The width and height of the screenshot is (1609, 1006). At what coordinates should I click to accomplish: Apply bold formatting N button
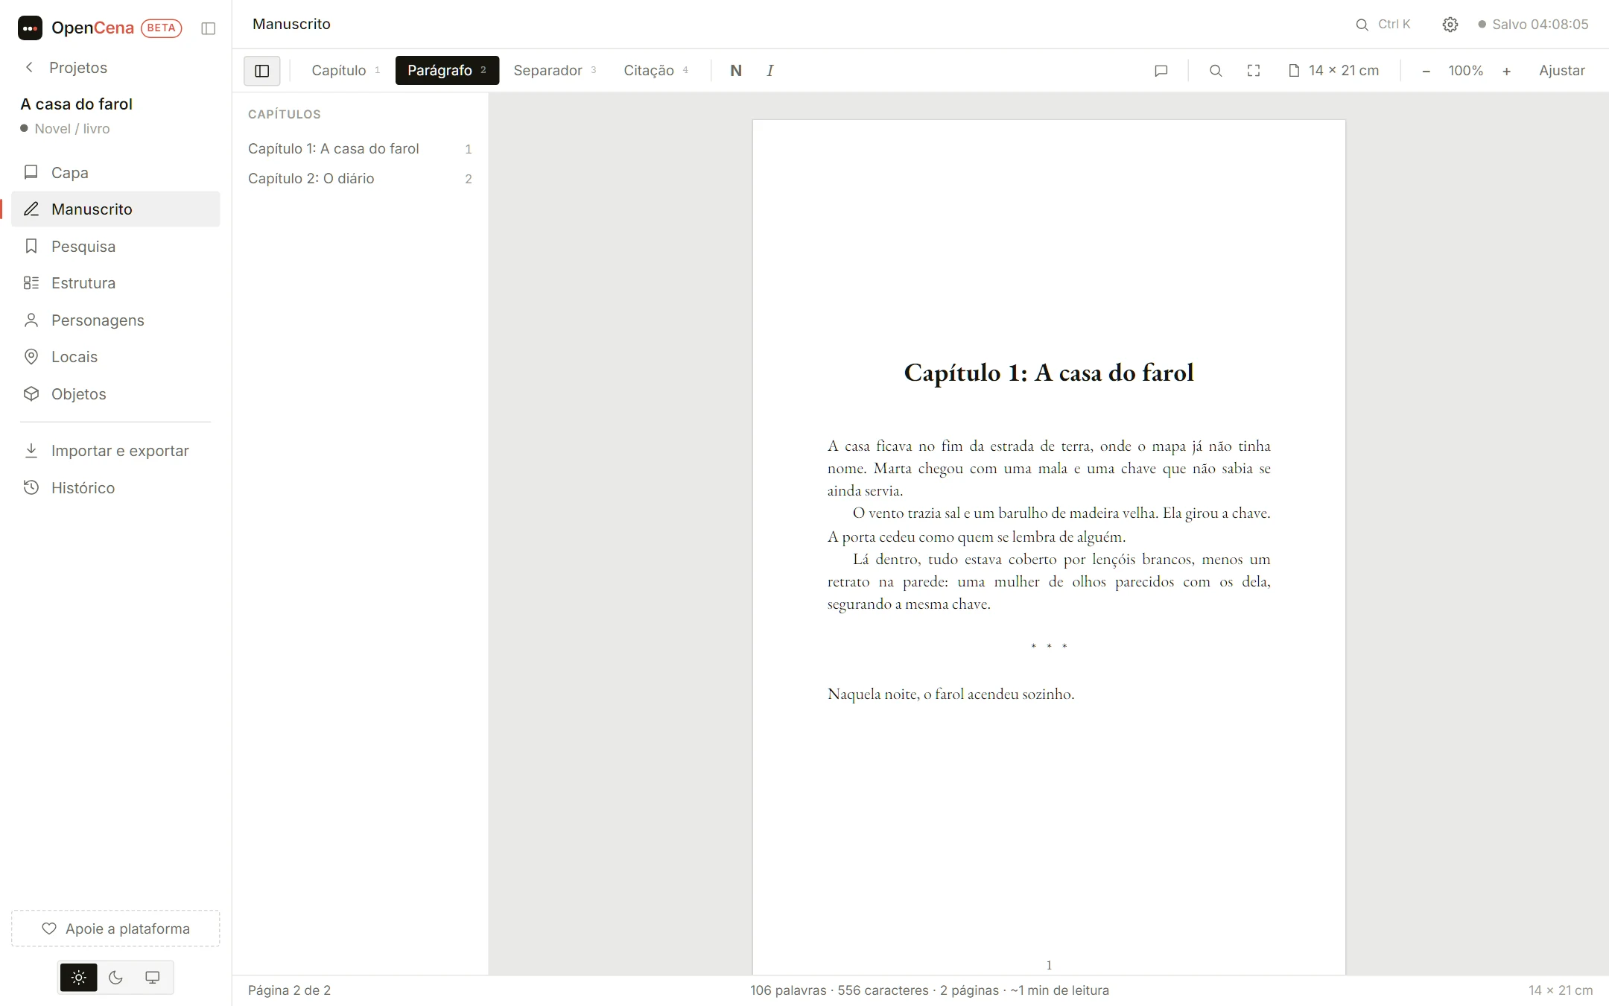tap(736, 71)
